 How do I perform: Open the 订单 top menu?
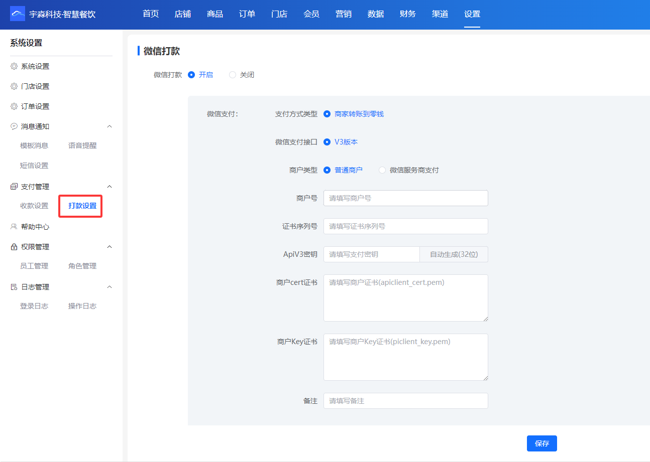click(247, 14)
